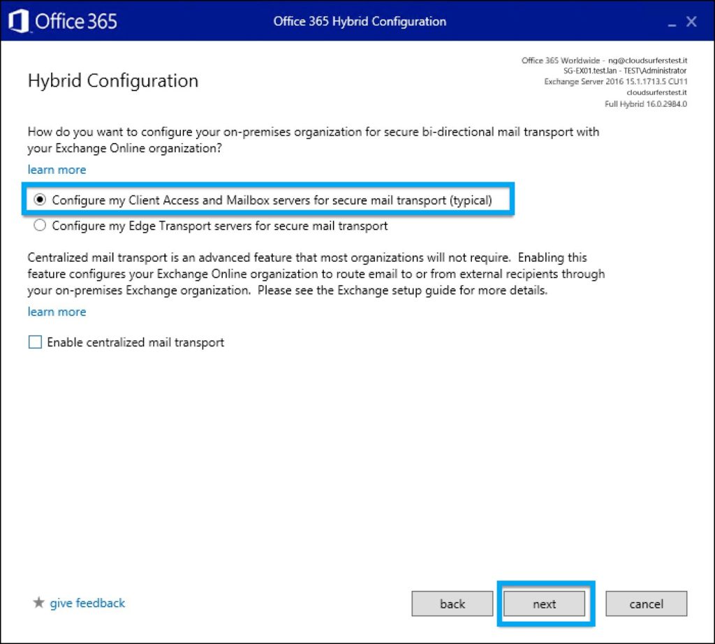715x644 pixels.
Task: Click the ng@cloudsurferstest.it account line
Action: point(604,60)
